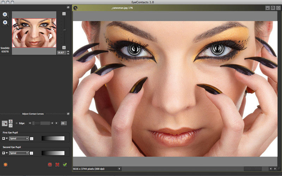Click the minus button above the zoom slider

point(64,14)
